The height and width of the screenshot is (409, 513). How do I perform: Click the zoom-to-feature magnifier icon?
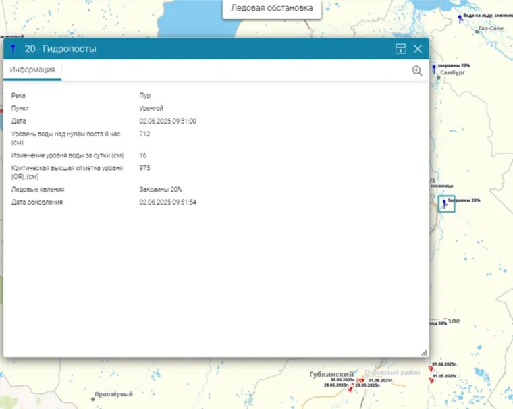[x=417, y=70]
